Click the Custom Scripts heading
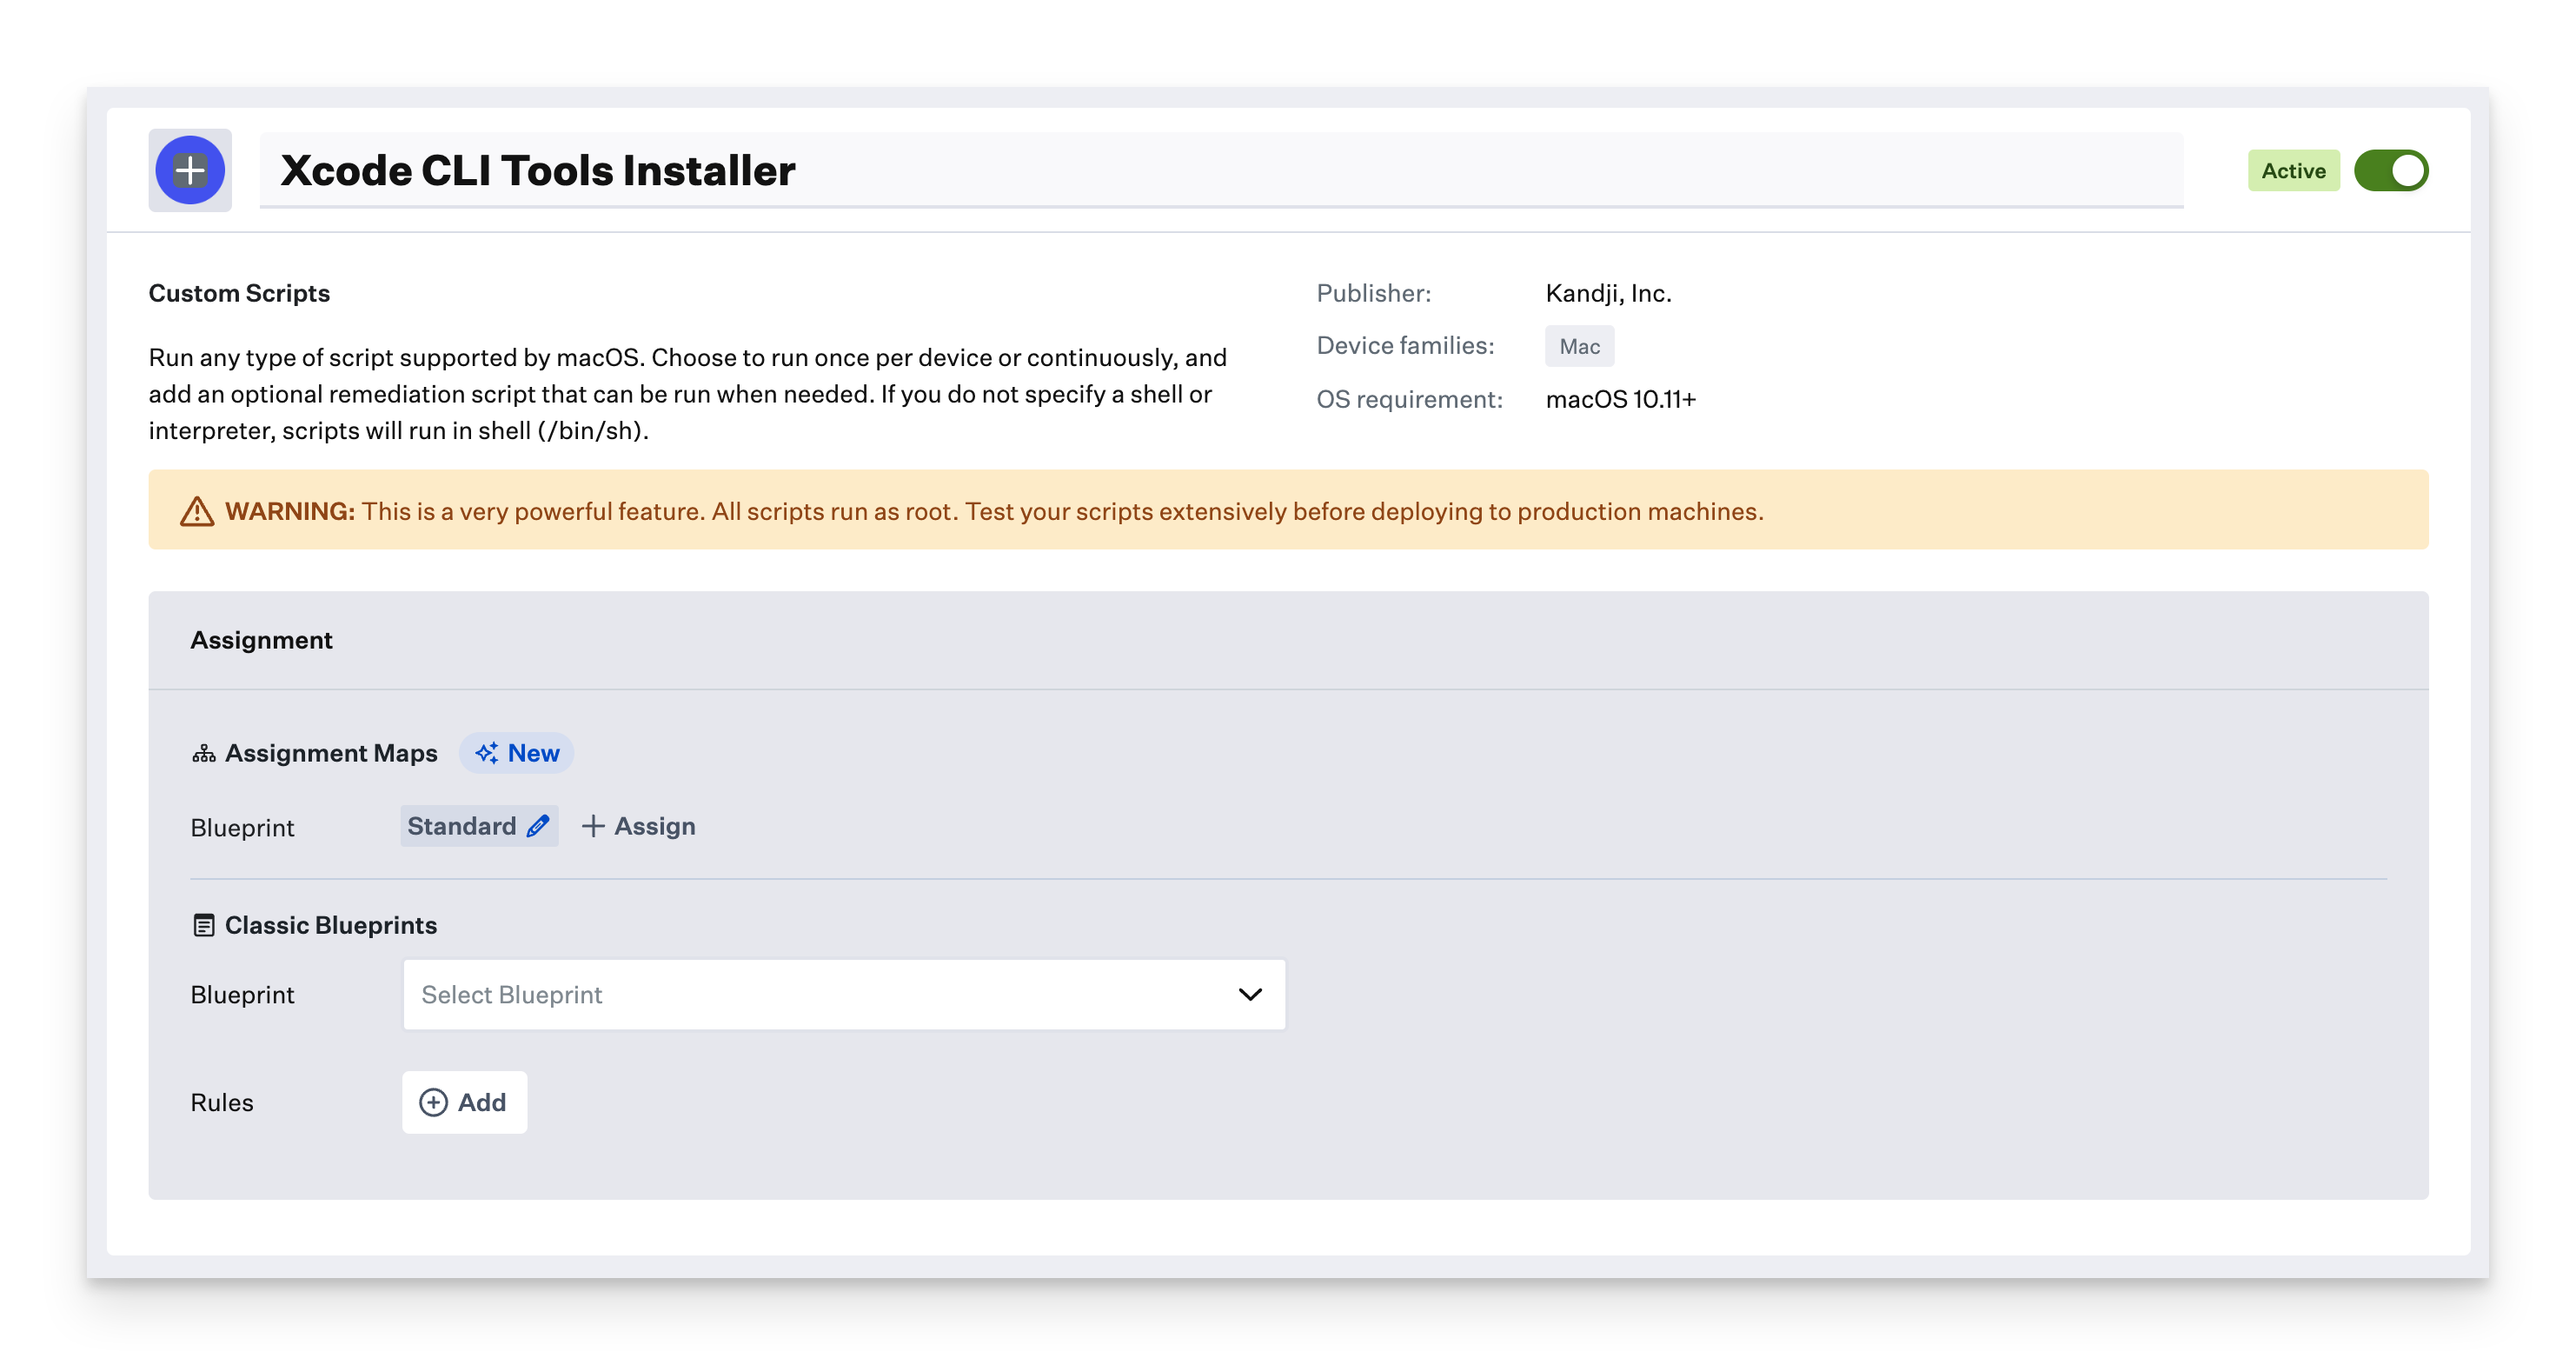 click(239, 293)
